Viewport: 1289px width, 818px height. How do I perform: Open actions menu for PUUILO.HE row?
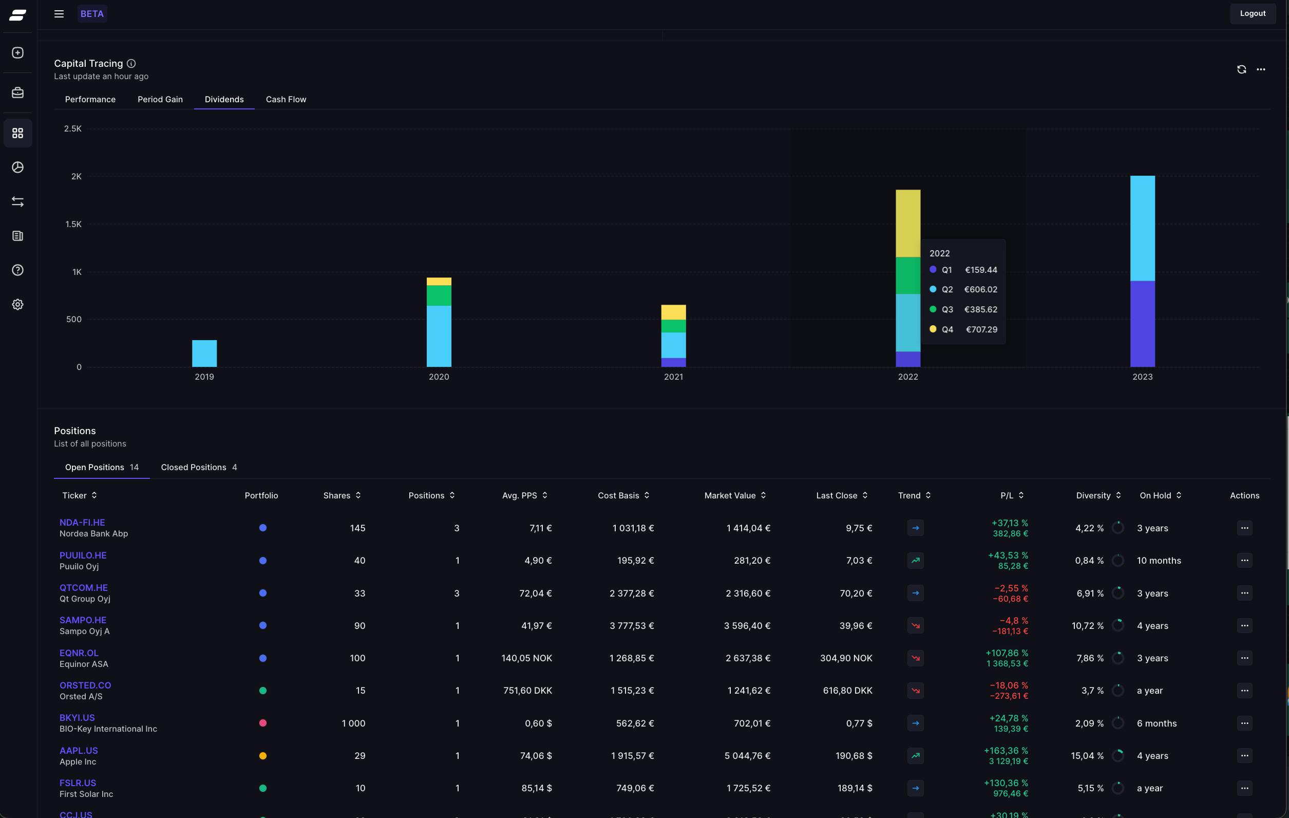coord(1244,561)
